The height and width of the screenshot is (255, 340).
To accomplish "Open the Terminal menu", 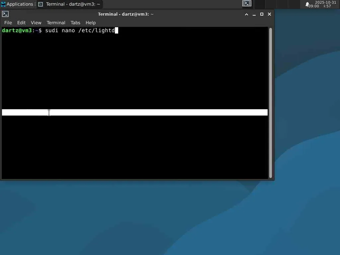I will (x=56, y=23).
